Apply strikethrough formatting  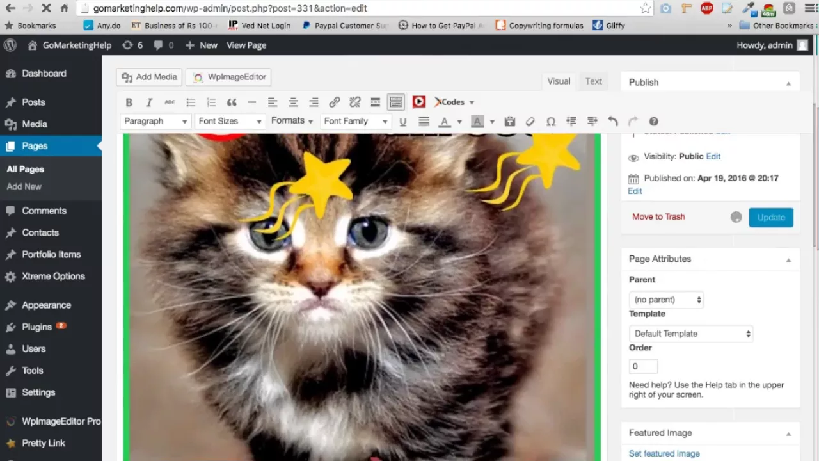(x=170, y=102)
